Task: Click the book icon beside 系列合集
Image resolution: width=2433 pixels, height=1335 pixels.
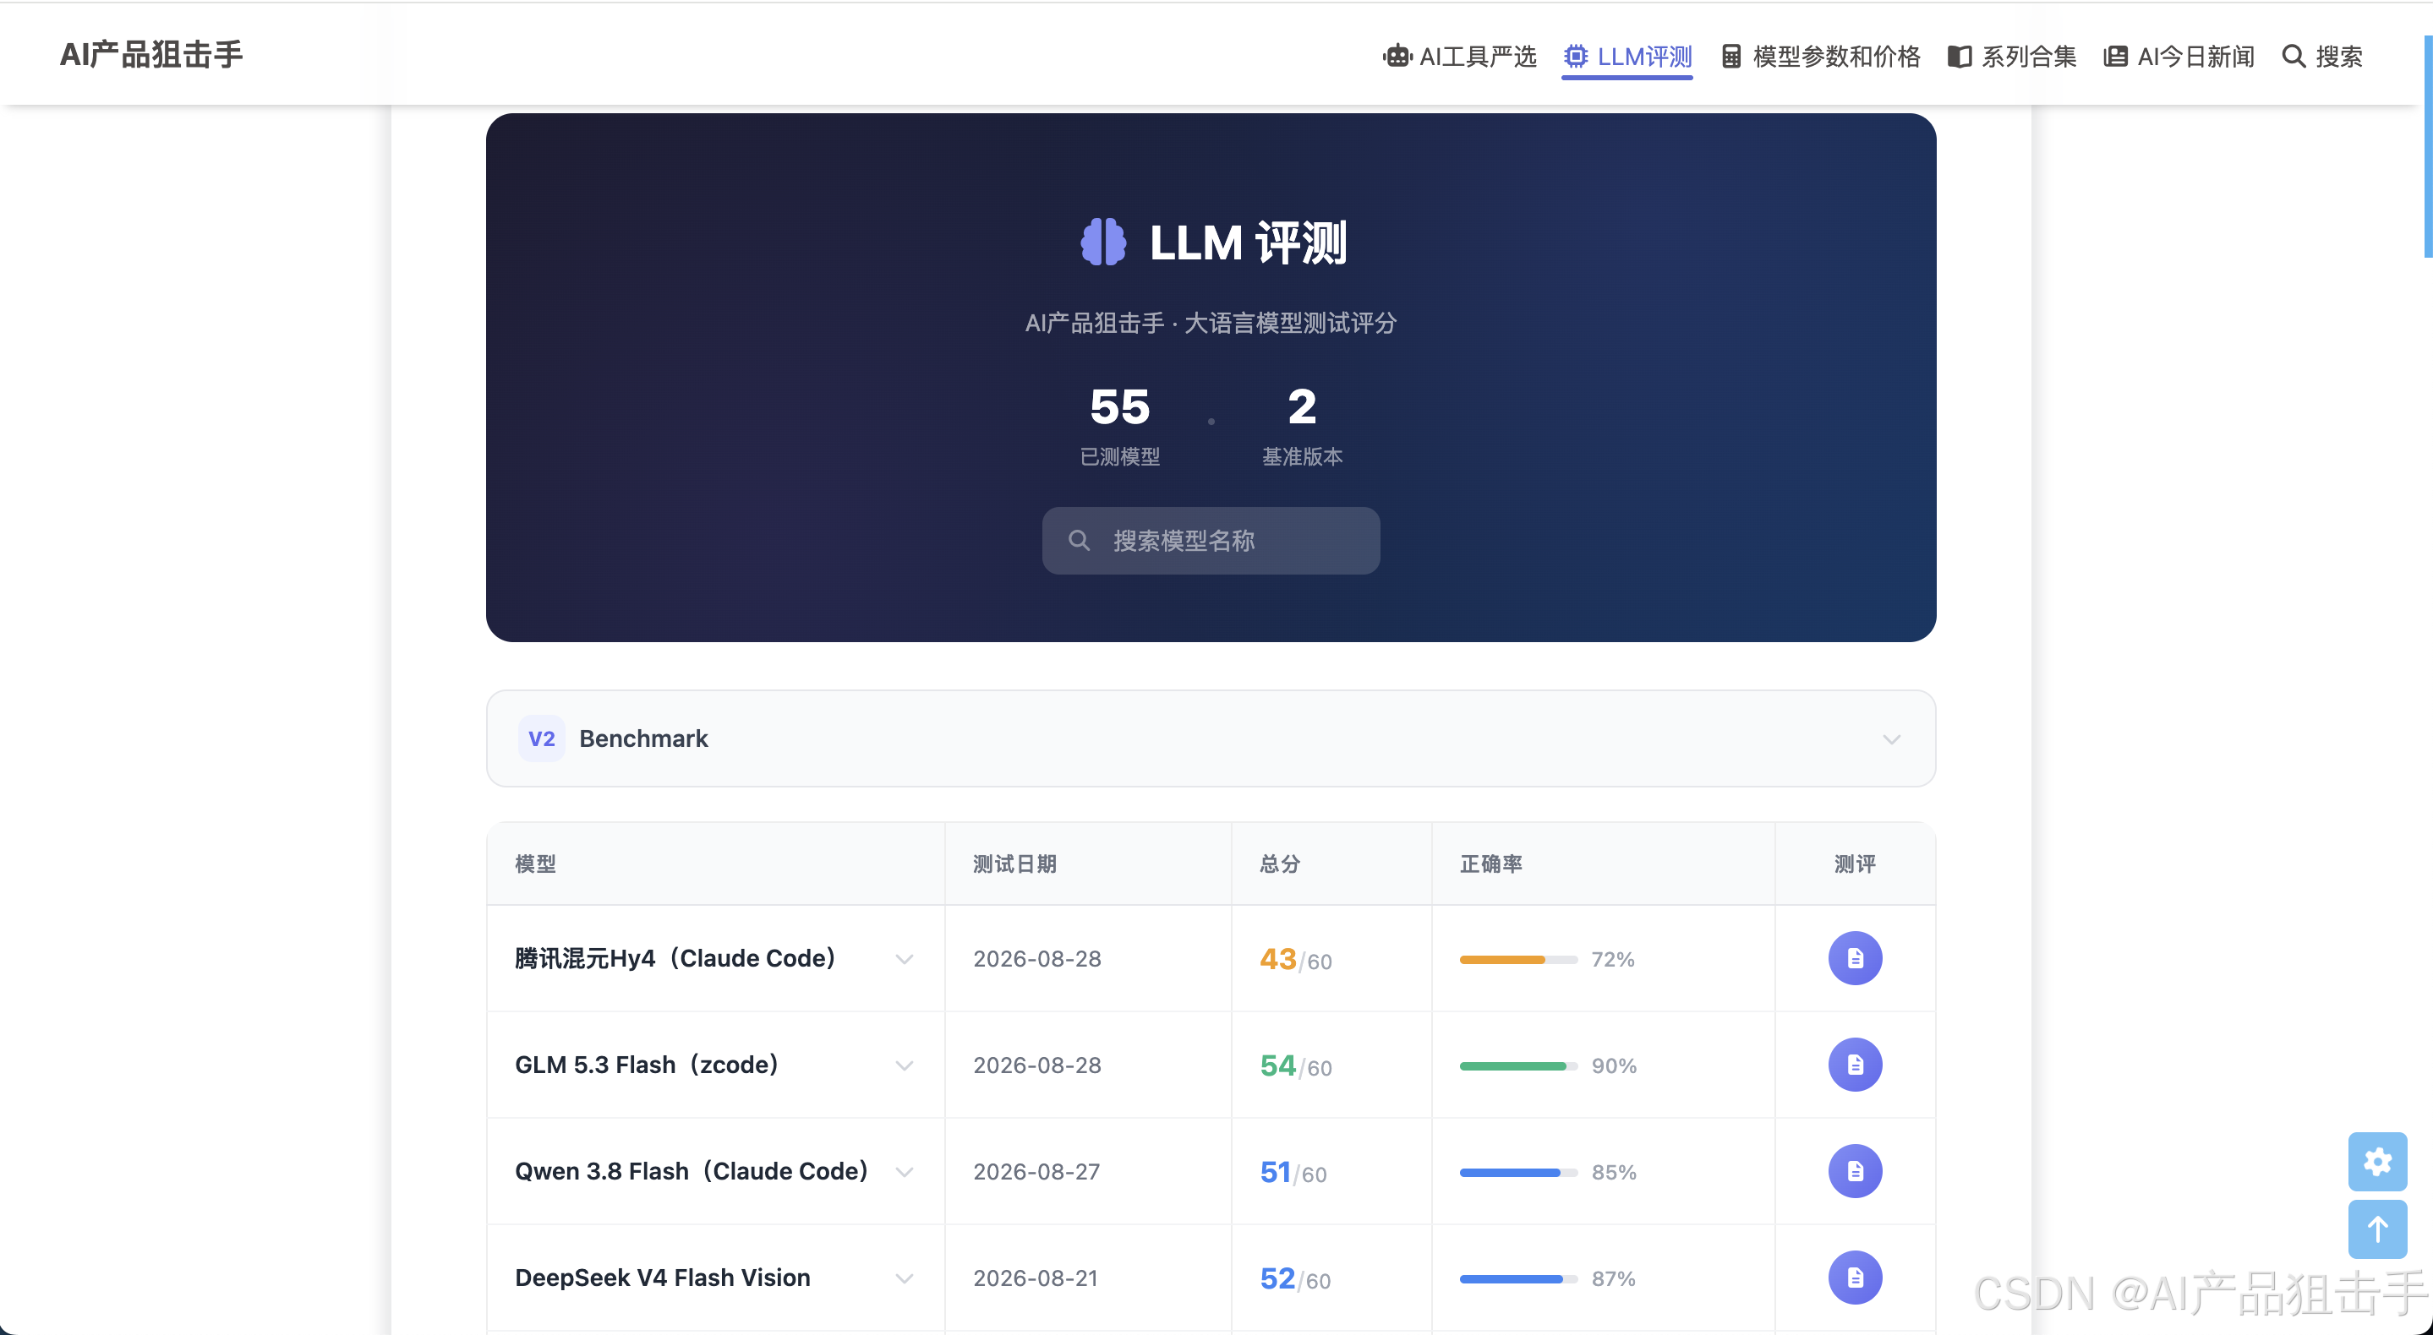Action: [1960, 57]
